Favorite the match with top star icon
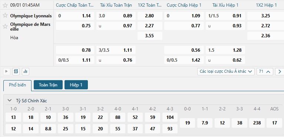The image size is (284, 137). click(x=5, y=5)
